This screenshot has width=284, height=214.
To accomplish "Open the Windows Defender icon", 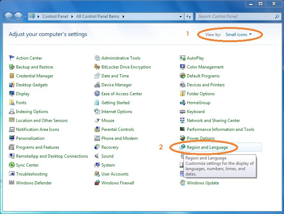I will [x=12, y=182].
